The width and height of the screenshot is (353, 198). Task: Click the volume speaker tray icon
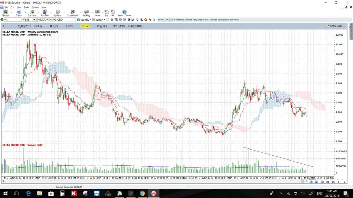pyautogui.click(x=303, y=194)
